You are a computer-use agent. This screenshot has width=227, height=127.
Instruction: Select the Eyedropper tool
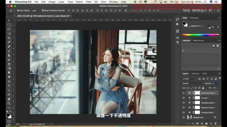click(x=9, y=42)
